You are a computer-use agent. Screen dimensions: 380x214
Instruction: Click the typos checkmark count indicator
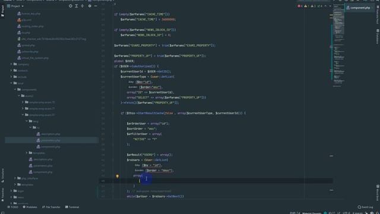click(x=320, y=6)
